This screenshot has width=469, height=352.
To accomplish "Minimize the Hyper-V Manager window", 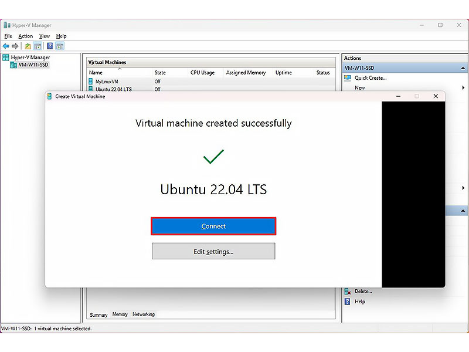I will [x=422, y=25].
